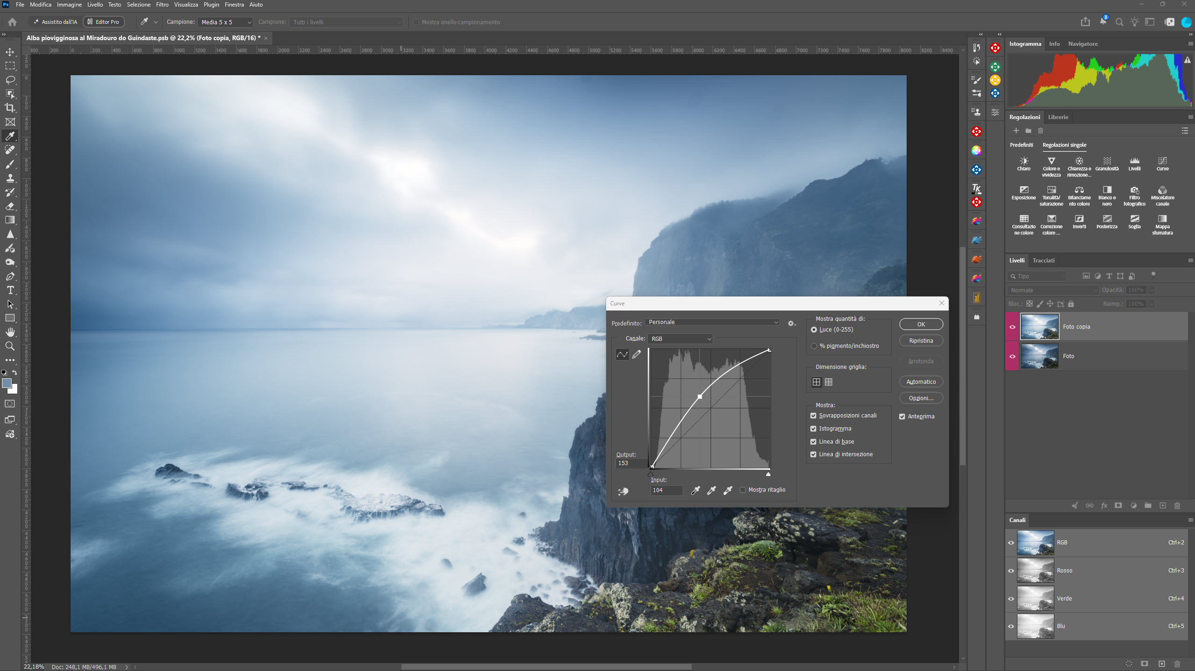This screenshot has height=671, width=1195.
Task: Open the Predefinito preset dropdown
Action: click(712, 322)
